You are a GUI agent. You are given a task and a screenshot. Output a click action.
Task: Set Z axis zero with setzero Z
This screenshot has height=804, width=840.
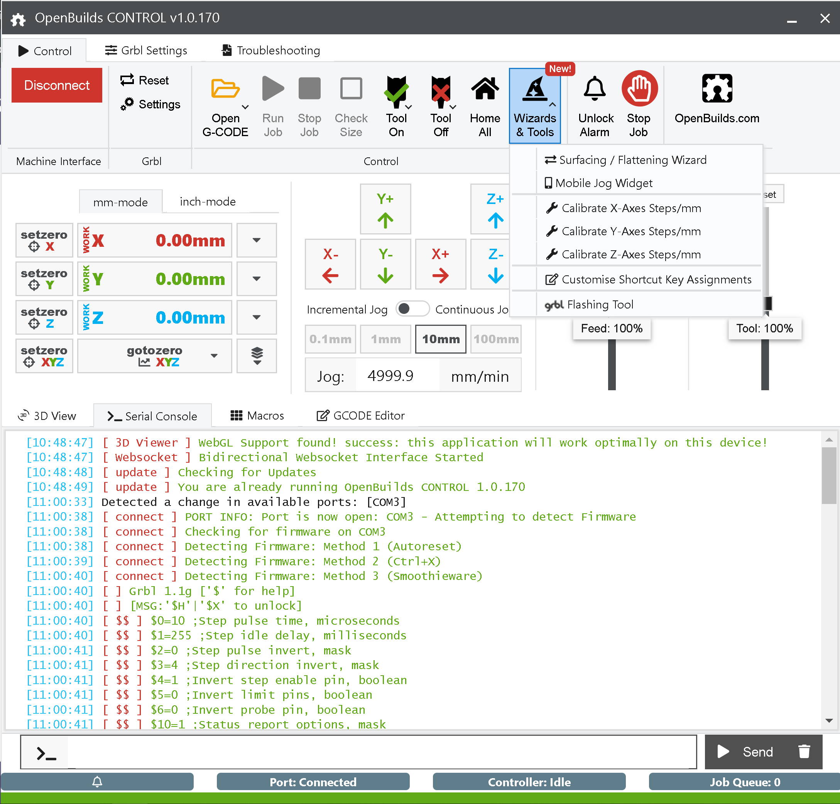[44, 317]
